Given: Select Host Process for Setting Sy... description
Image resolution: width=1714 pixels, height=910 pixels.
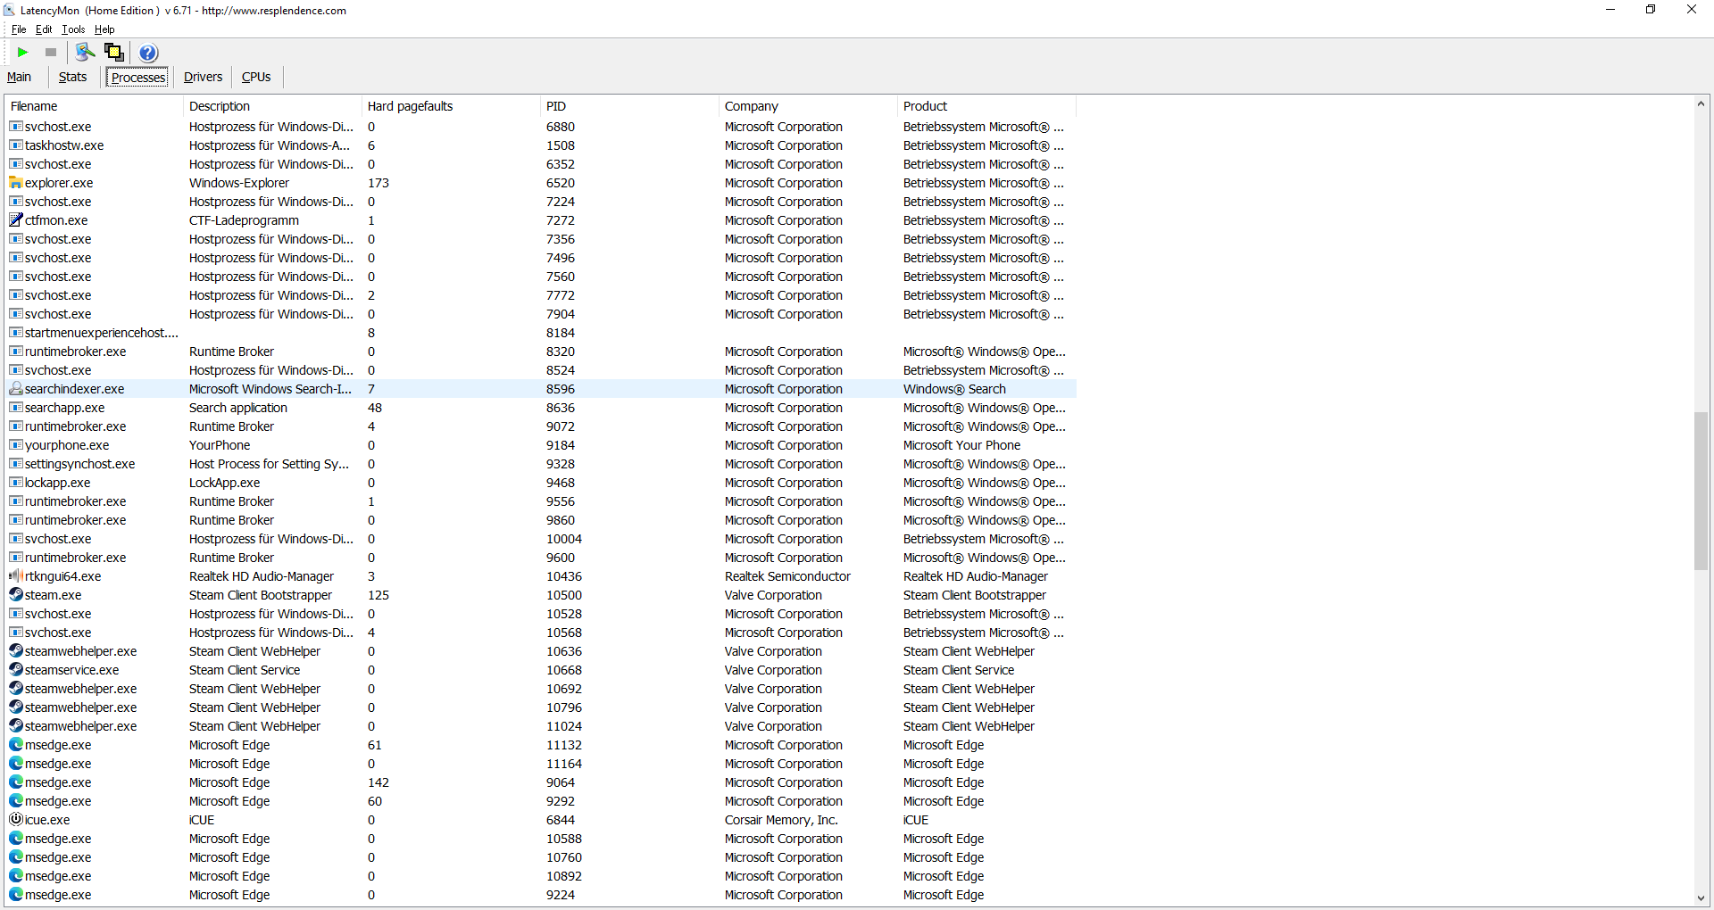Looking at the screenshot, I should (x=269, y=464).
